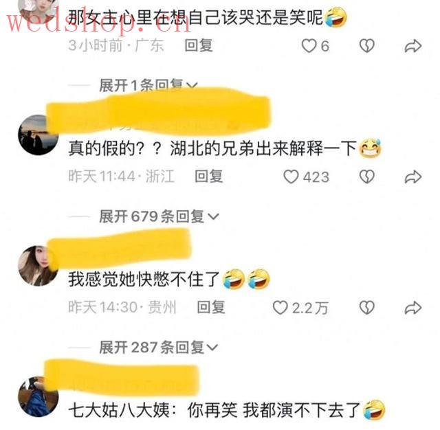Like the comment with 423 likes
Viewport: 440px width, 430px height.
pos(290,177)
